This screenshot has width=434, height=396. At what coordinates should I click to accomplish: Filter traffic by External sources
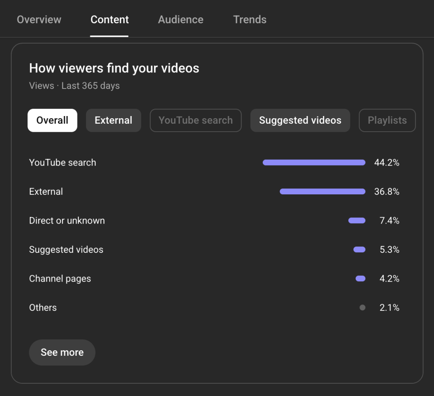pos(113,120)
